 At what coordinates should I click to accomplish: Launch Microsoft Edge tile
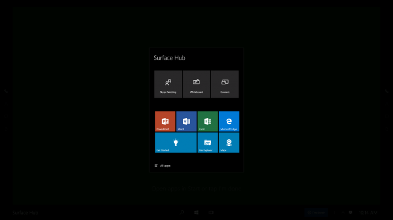pyautogui.click(x=229, y=121)
